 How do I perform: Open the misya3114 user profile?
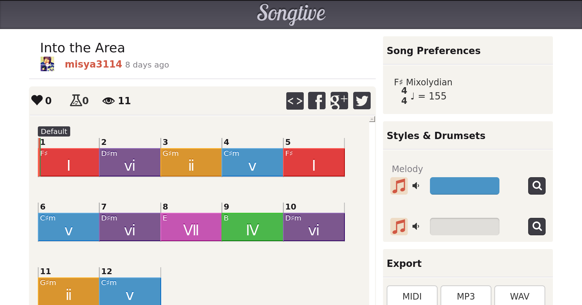[93, 64]
